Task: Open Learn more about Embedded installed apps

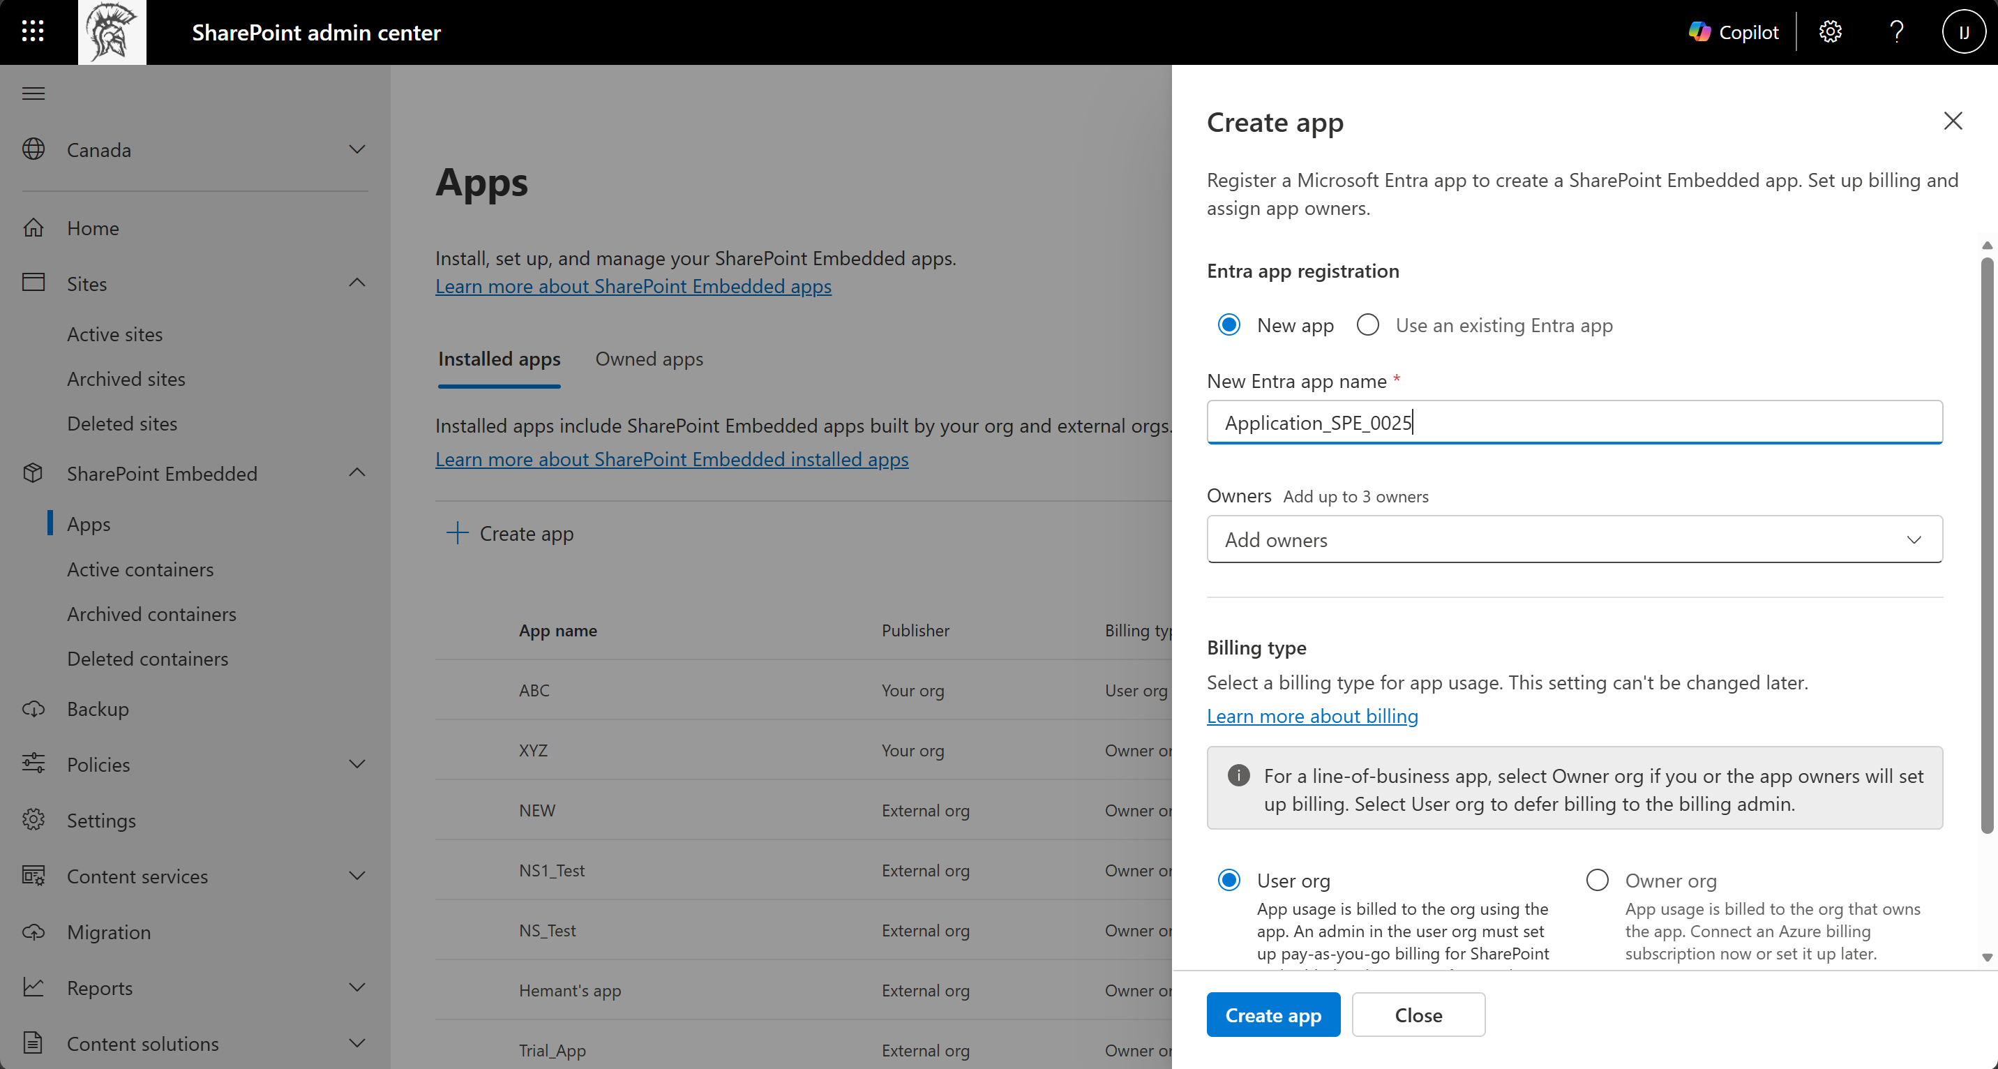Action: point(672,459)
